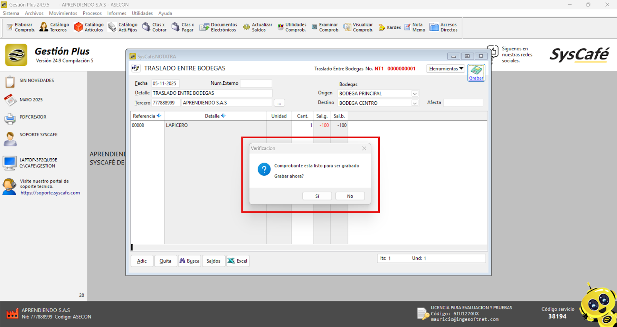The image size is (617, 327).
Task: Expand the Destino bodega dropdown
Action: 415,103
